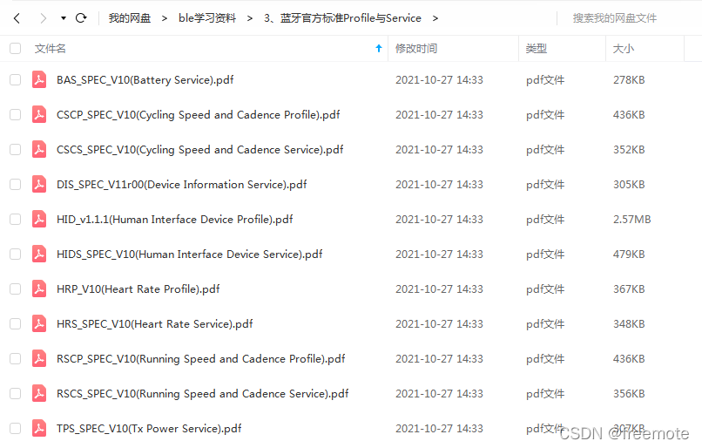702x448 pixels.
Task: Click the PDF icon for HRP_V10
Action: [39, 289]
